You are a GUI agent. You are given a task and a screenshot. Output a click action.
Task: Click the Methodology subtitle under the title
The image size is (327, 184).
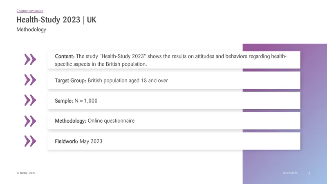coord(31,29)
